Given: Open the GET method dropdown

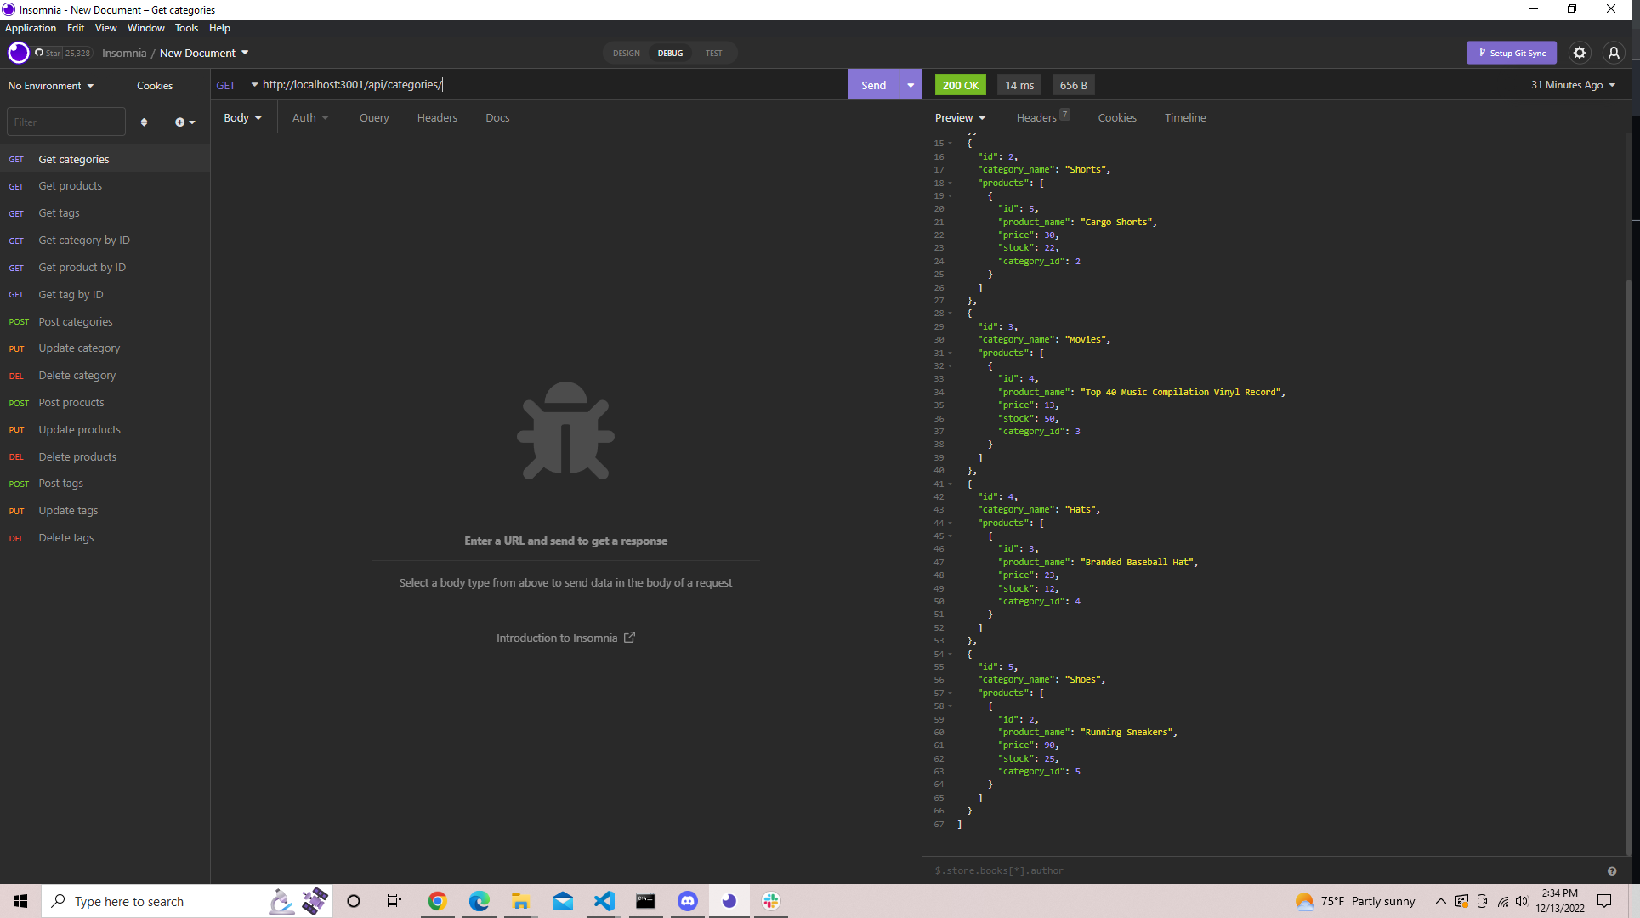Looking at the screenshot, I should 237,85.
